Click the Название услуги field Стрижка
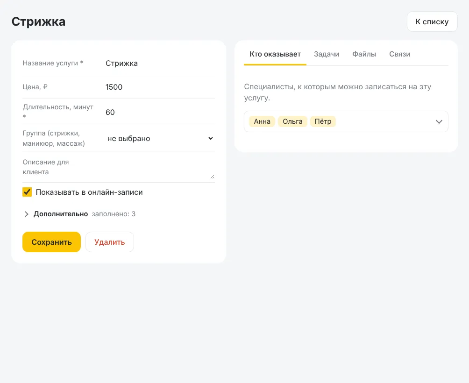The height and width of the screenshot is (383, 469). click(x=159, y=64)
